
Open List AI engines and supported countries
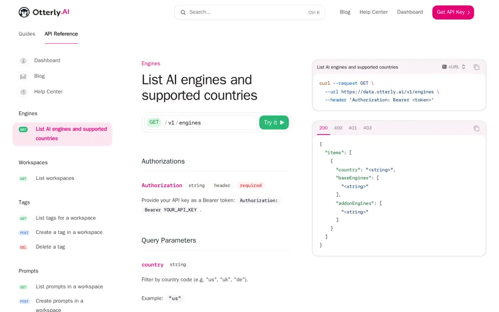point(62,134)
